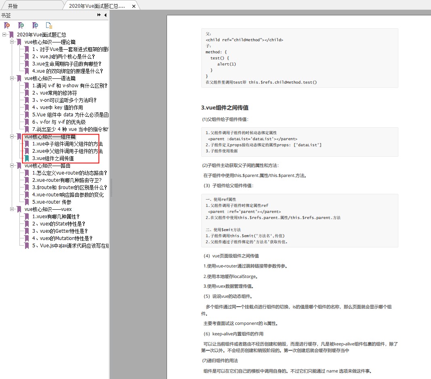
Task: Click the 书签 panel title
Action: (6, 15)
